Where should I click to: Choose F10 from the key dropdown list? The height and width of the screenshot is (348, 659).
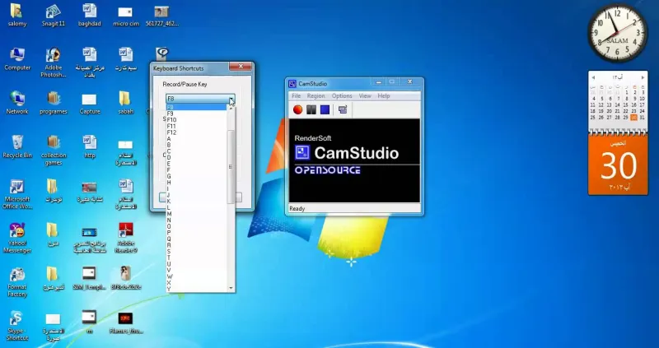point(171,119)
